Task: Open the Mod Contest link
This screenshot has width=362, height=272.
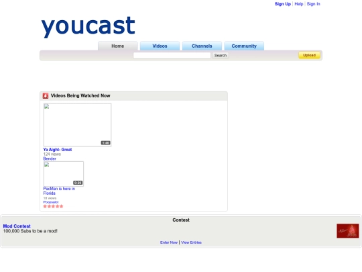Action: tap(17, 226)
